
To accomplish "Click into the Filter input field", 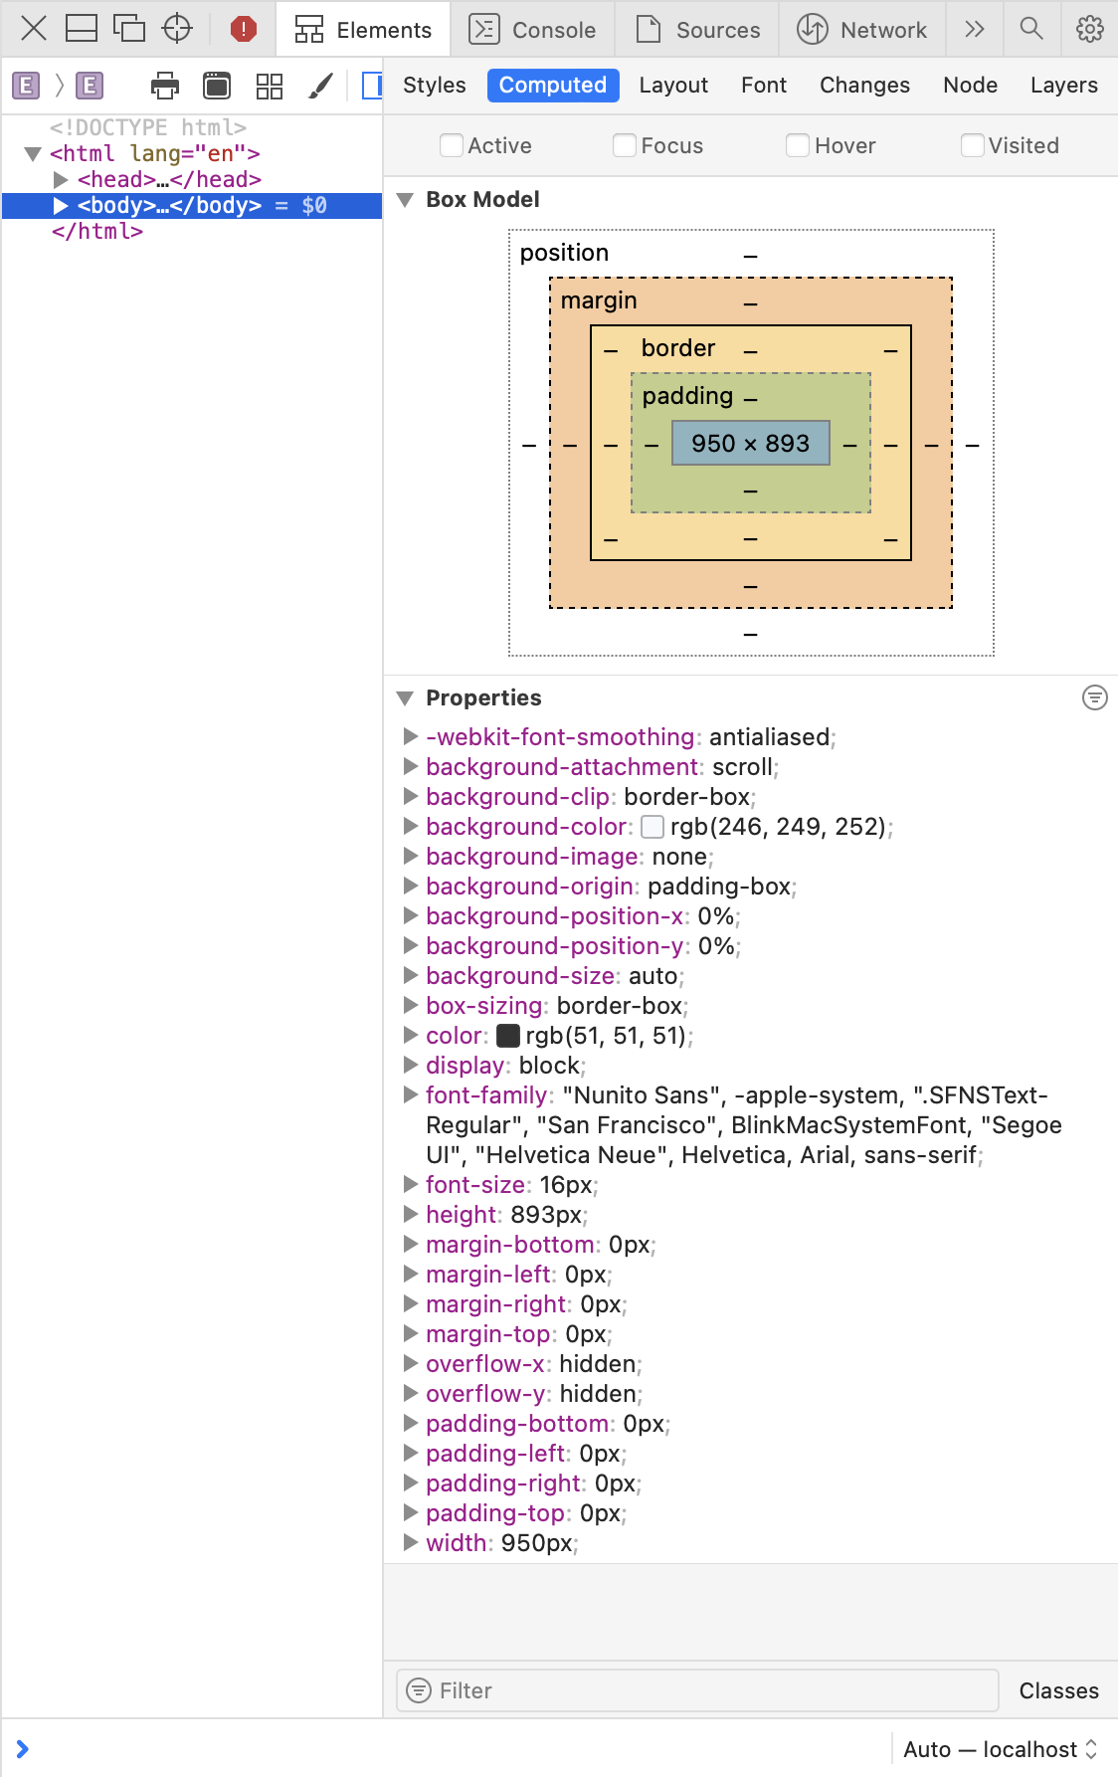I will tap(697, 1690).
